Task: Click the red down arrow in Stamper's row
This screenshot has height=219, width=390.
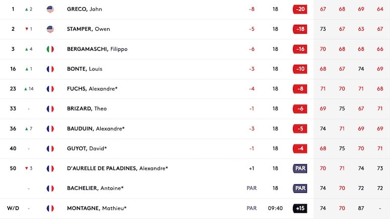Action: (27, 29)
